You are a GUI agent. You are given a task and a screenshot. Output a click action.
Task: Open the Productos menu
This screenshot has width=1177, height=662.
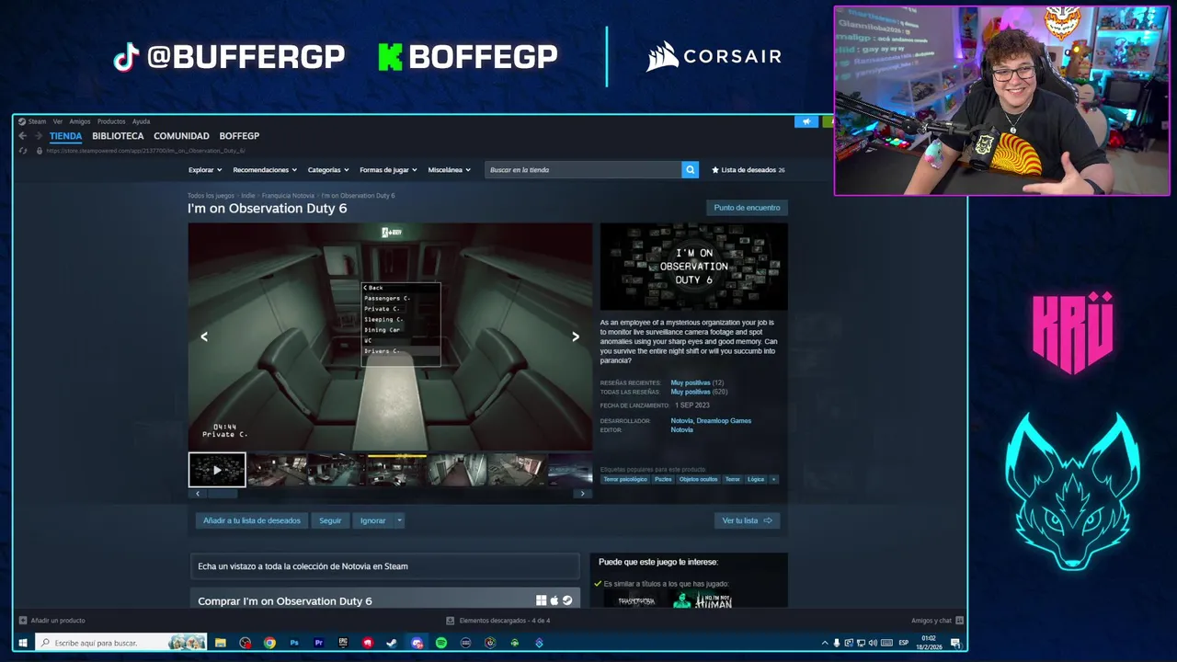(111, 121)
